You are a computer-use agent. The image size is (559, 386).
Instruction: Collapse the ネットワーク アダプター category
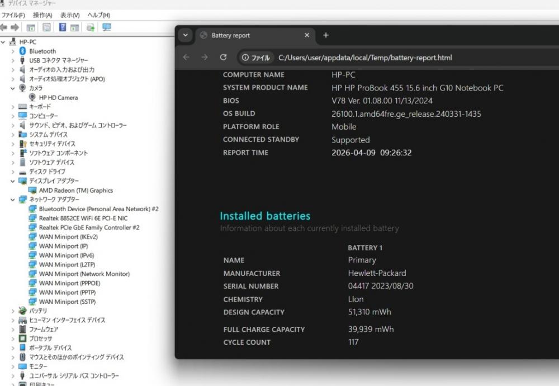(x=13, y=199)
